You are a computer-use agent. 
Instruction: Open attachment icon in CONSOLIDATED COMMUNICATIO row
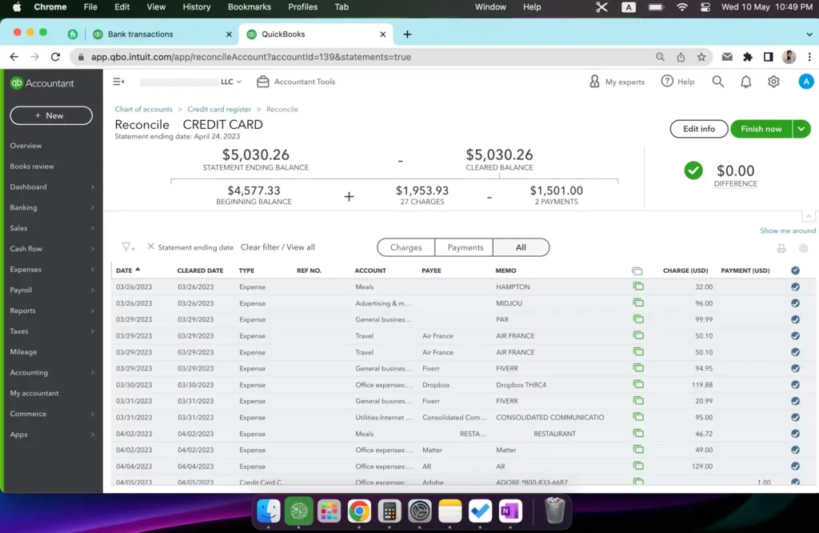(638, 417)
